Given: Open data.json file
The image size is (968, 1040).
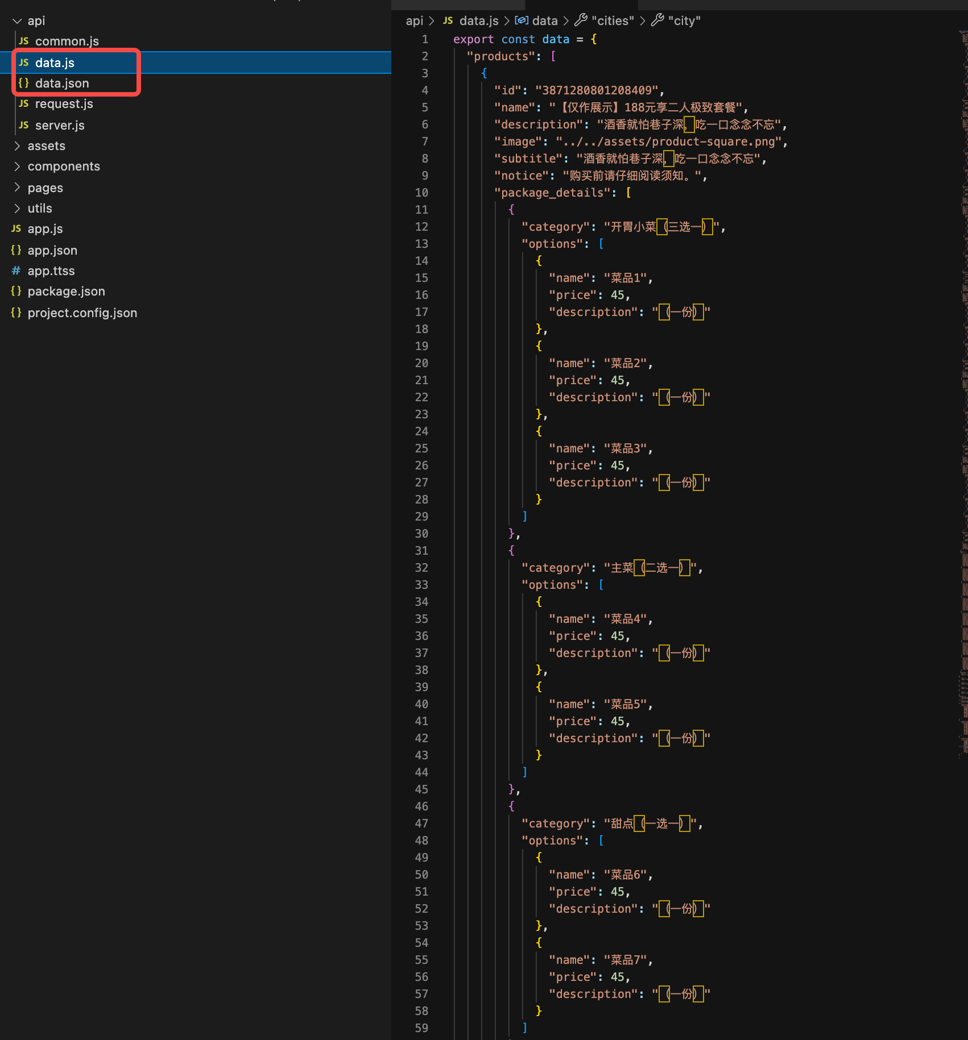Looking at the screenshot, I should click(x=62, y=84).
